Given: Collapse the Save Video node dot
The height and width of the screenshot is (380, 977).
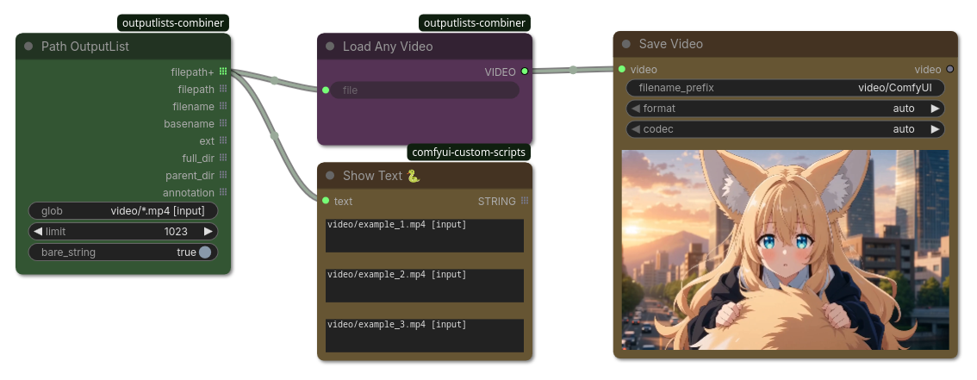Looking at the screenshot, I should [x=626, y=44].
